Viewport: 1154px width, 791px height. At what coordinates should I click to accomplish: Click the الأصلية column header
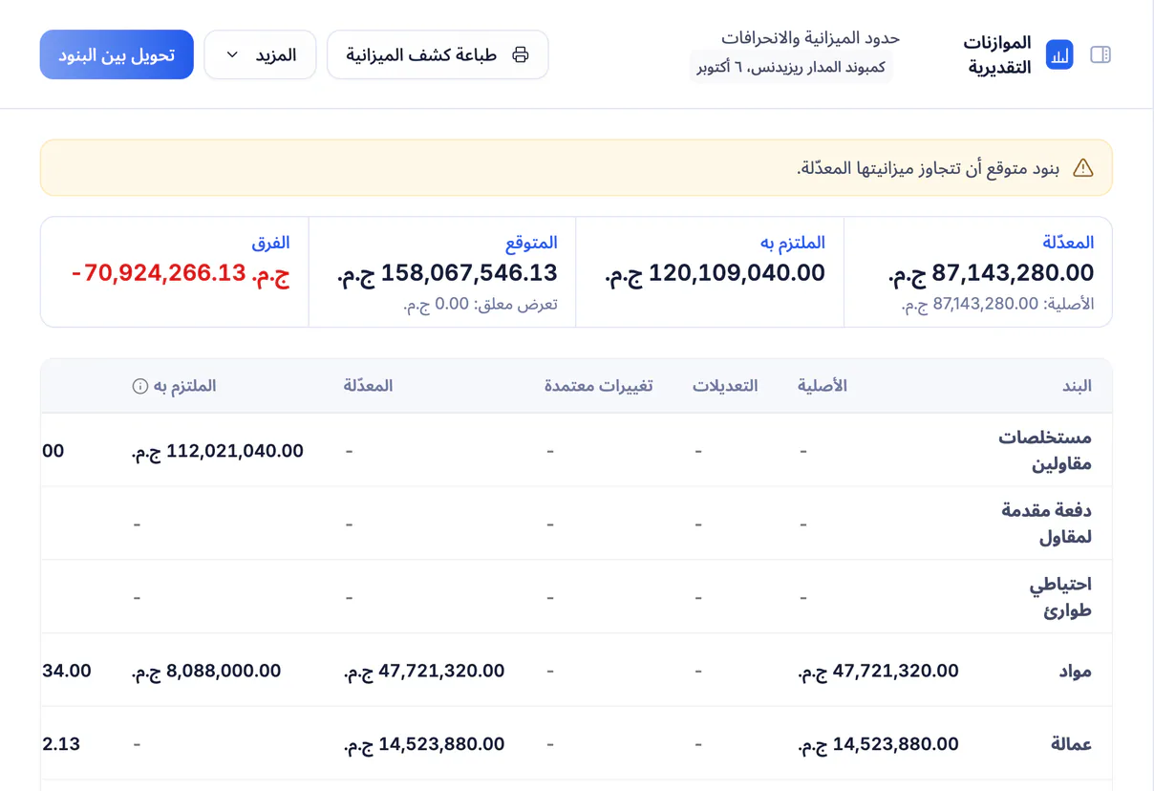[823, 386]
